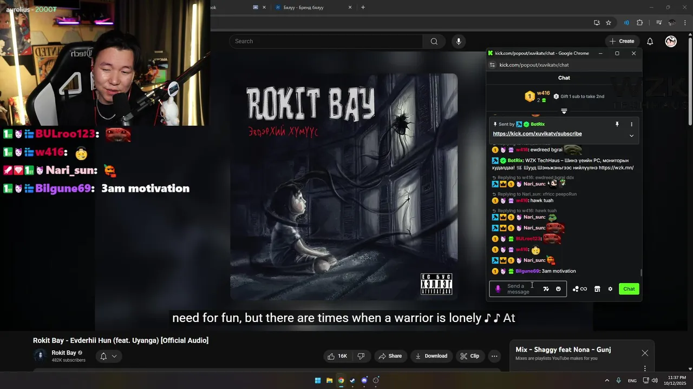
Task: Show hidden system tray icons chevron
Action: point(606,380)
